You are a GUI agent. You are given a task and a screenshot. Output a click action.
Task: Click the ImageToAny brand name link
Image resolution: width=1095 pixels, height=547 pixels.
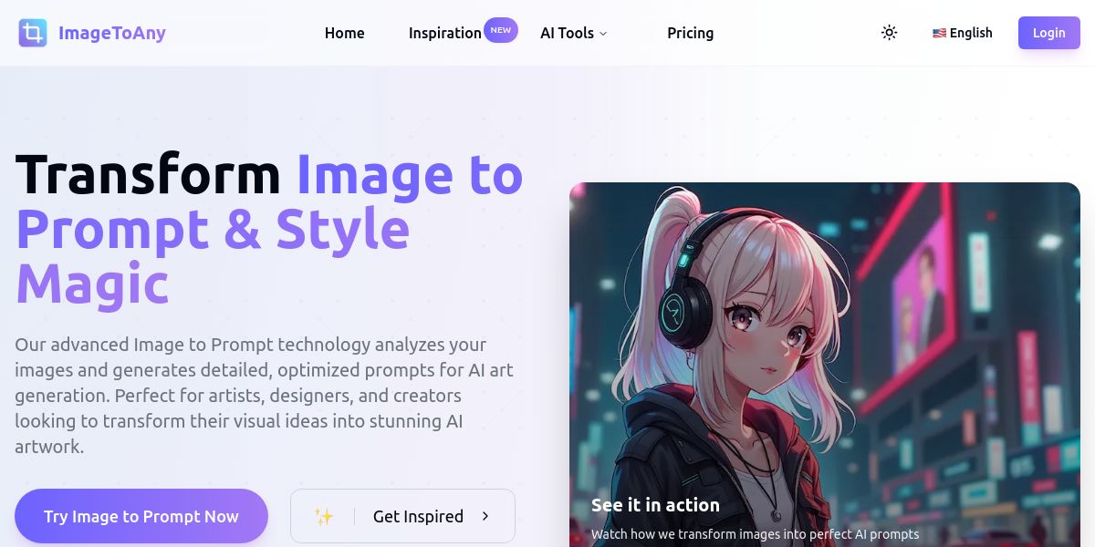click(x=112, y=34)
